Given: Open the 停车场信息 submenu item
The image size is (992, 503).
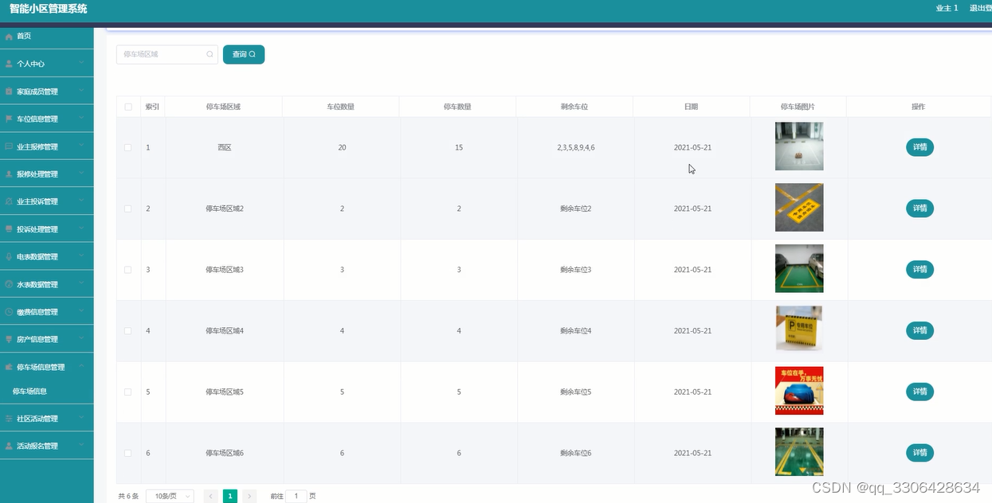Looking at the screenshot, I should (x=32, y=391).
